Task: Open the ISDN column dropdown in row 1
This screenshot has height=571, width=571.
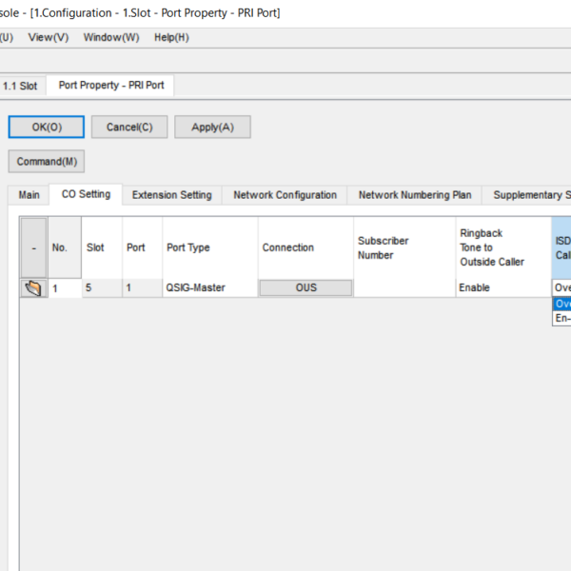Action: [561, 287]
